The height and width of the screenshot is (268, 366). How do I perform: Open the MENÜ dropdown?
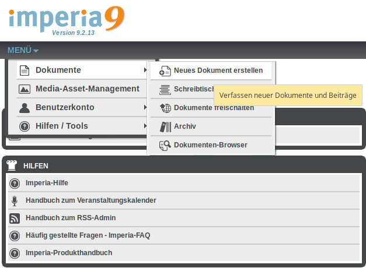click(x=23, y=50)
